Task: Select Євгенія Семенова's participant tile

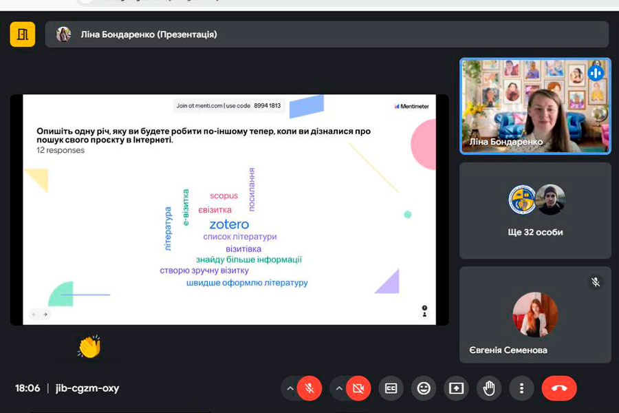Action: 535,315
